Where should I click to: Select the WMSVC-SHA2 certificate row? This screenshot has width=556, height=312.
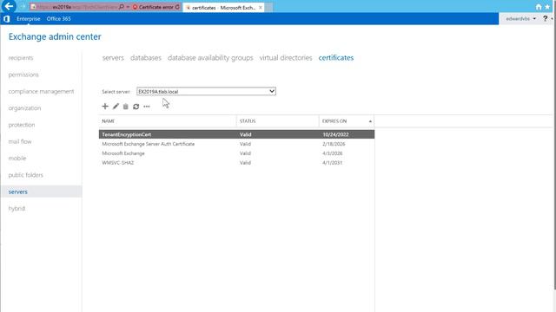(236, 163)
